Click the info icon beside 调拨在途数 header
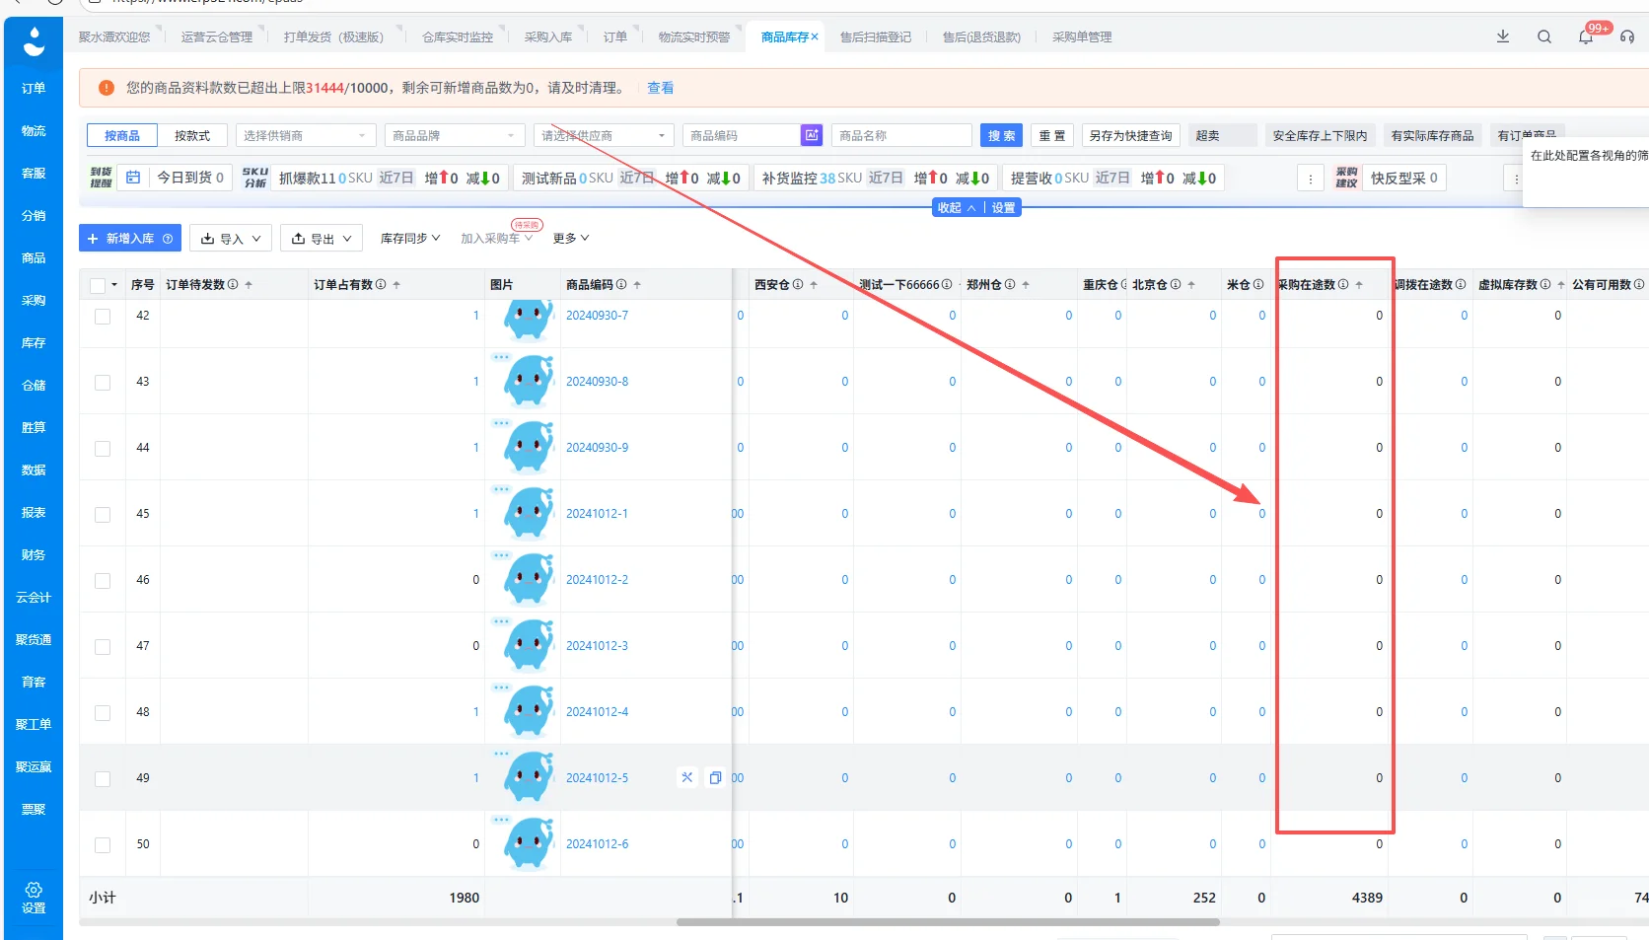This screenshot has height=940, width=1649. point(1461,284)
